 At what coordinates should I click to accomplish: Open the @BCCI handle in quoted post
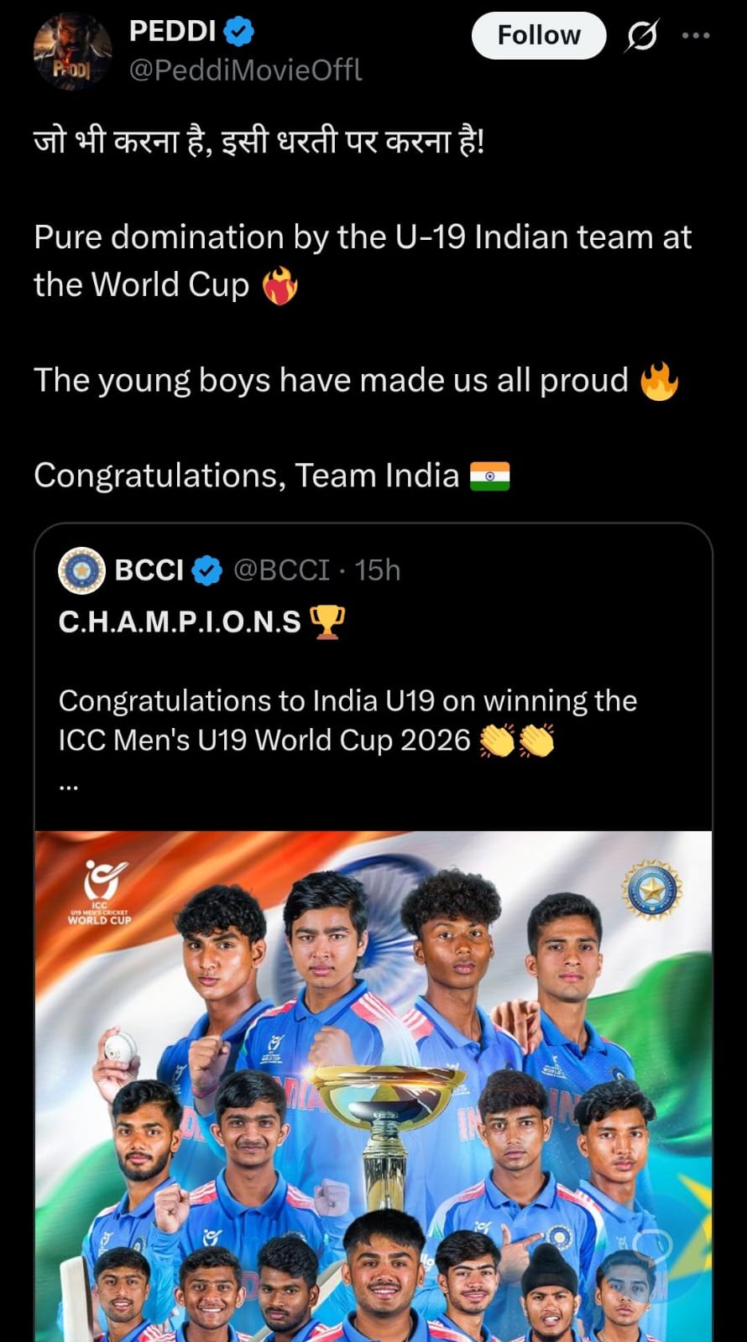click(282, 570)
